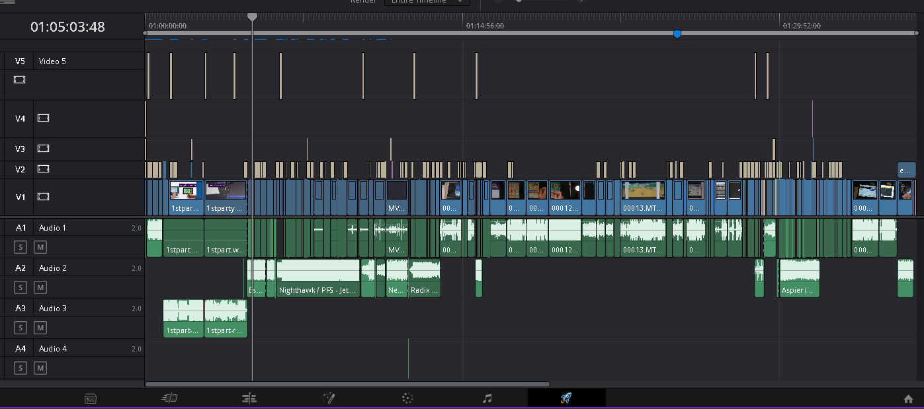Image resolution: width=924 pixels, height=409 pixels.
Task: Click the timecode 01:05:03:48 field
Action: click(67, 27)
